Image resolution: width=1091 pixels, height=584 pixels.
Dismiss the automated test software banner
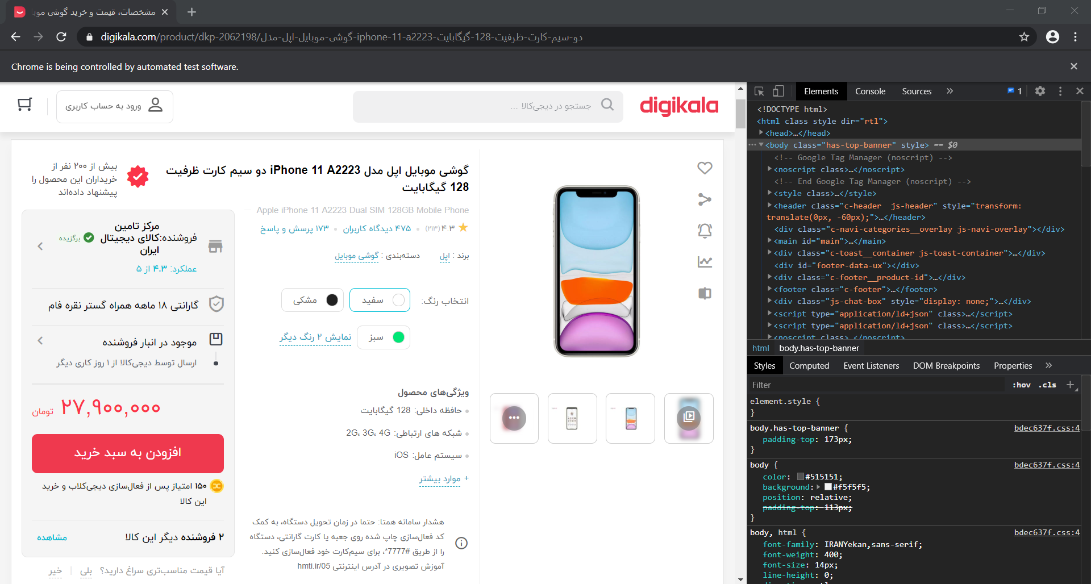1074,66
